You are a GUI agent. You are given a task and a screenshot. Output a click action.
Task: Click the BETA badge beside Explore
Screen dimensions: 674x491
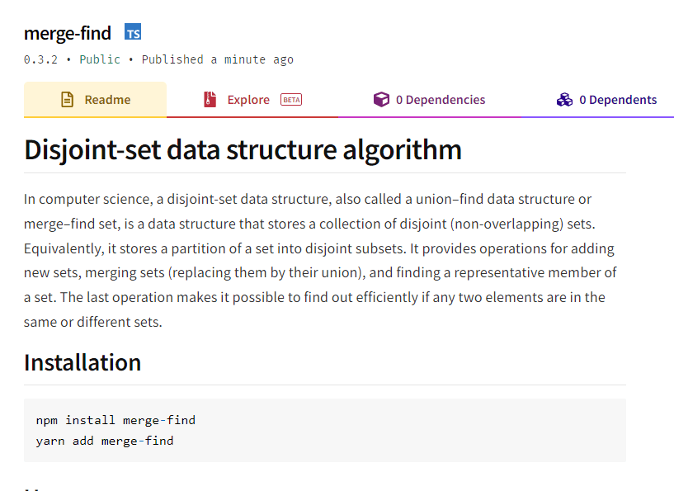pos(291,100)
